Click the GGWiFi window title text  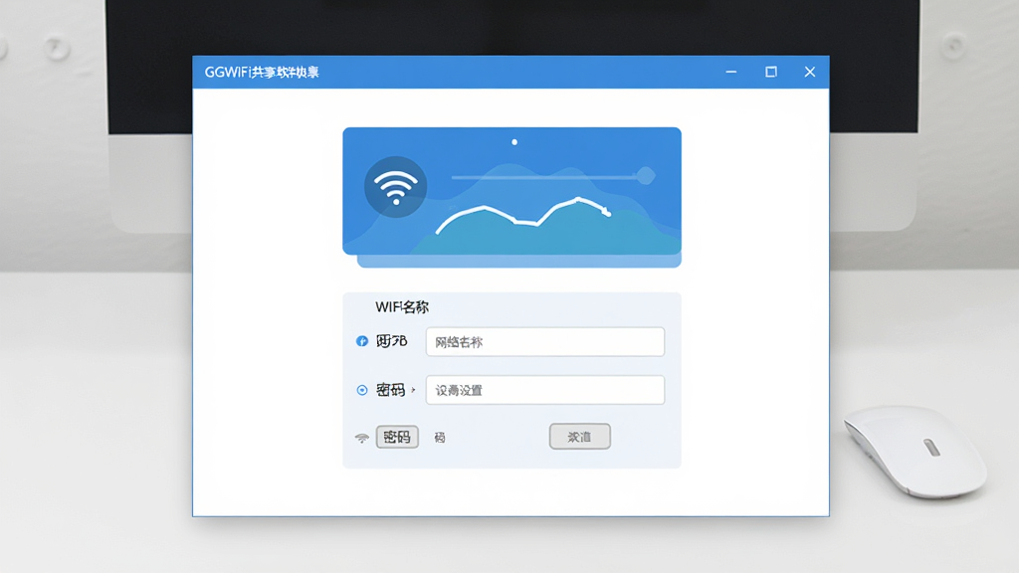(262, 72)
